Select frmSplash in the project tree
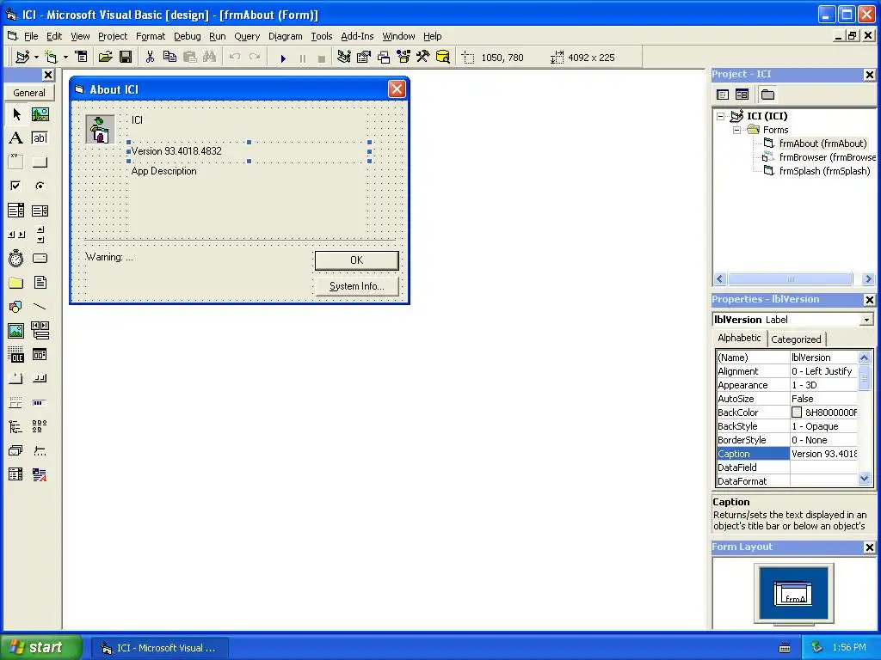 (x=824, y=171)
